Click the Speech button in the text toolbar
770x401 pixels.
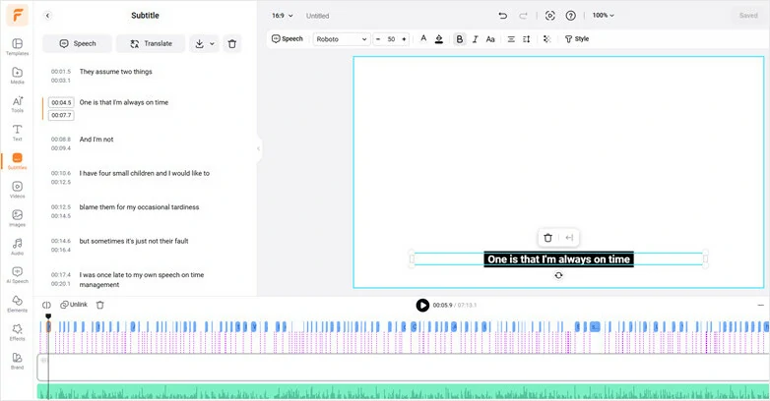point(288,38)
